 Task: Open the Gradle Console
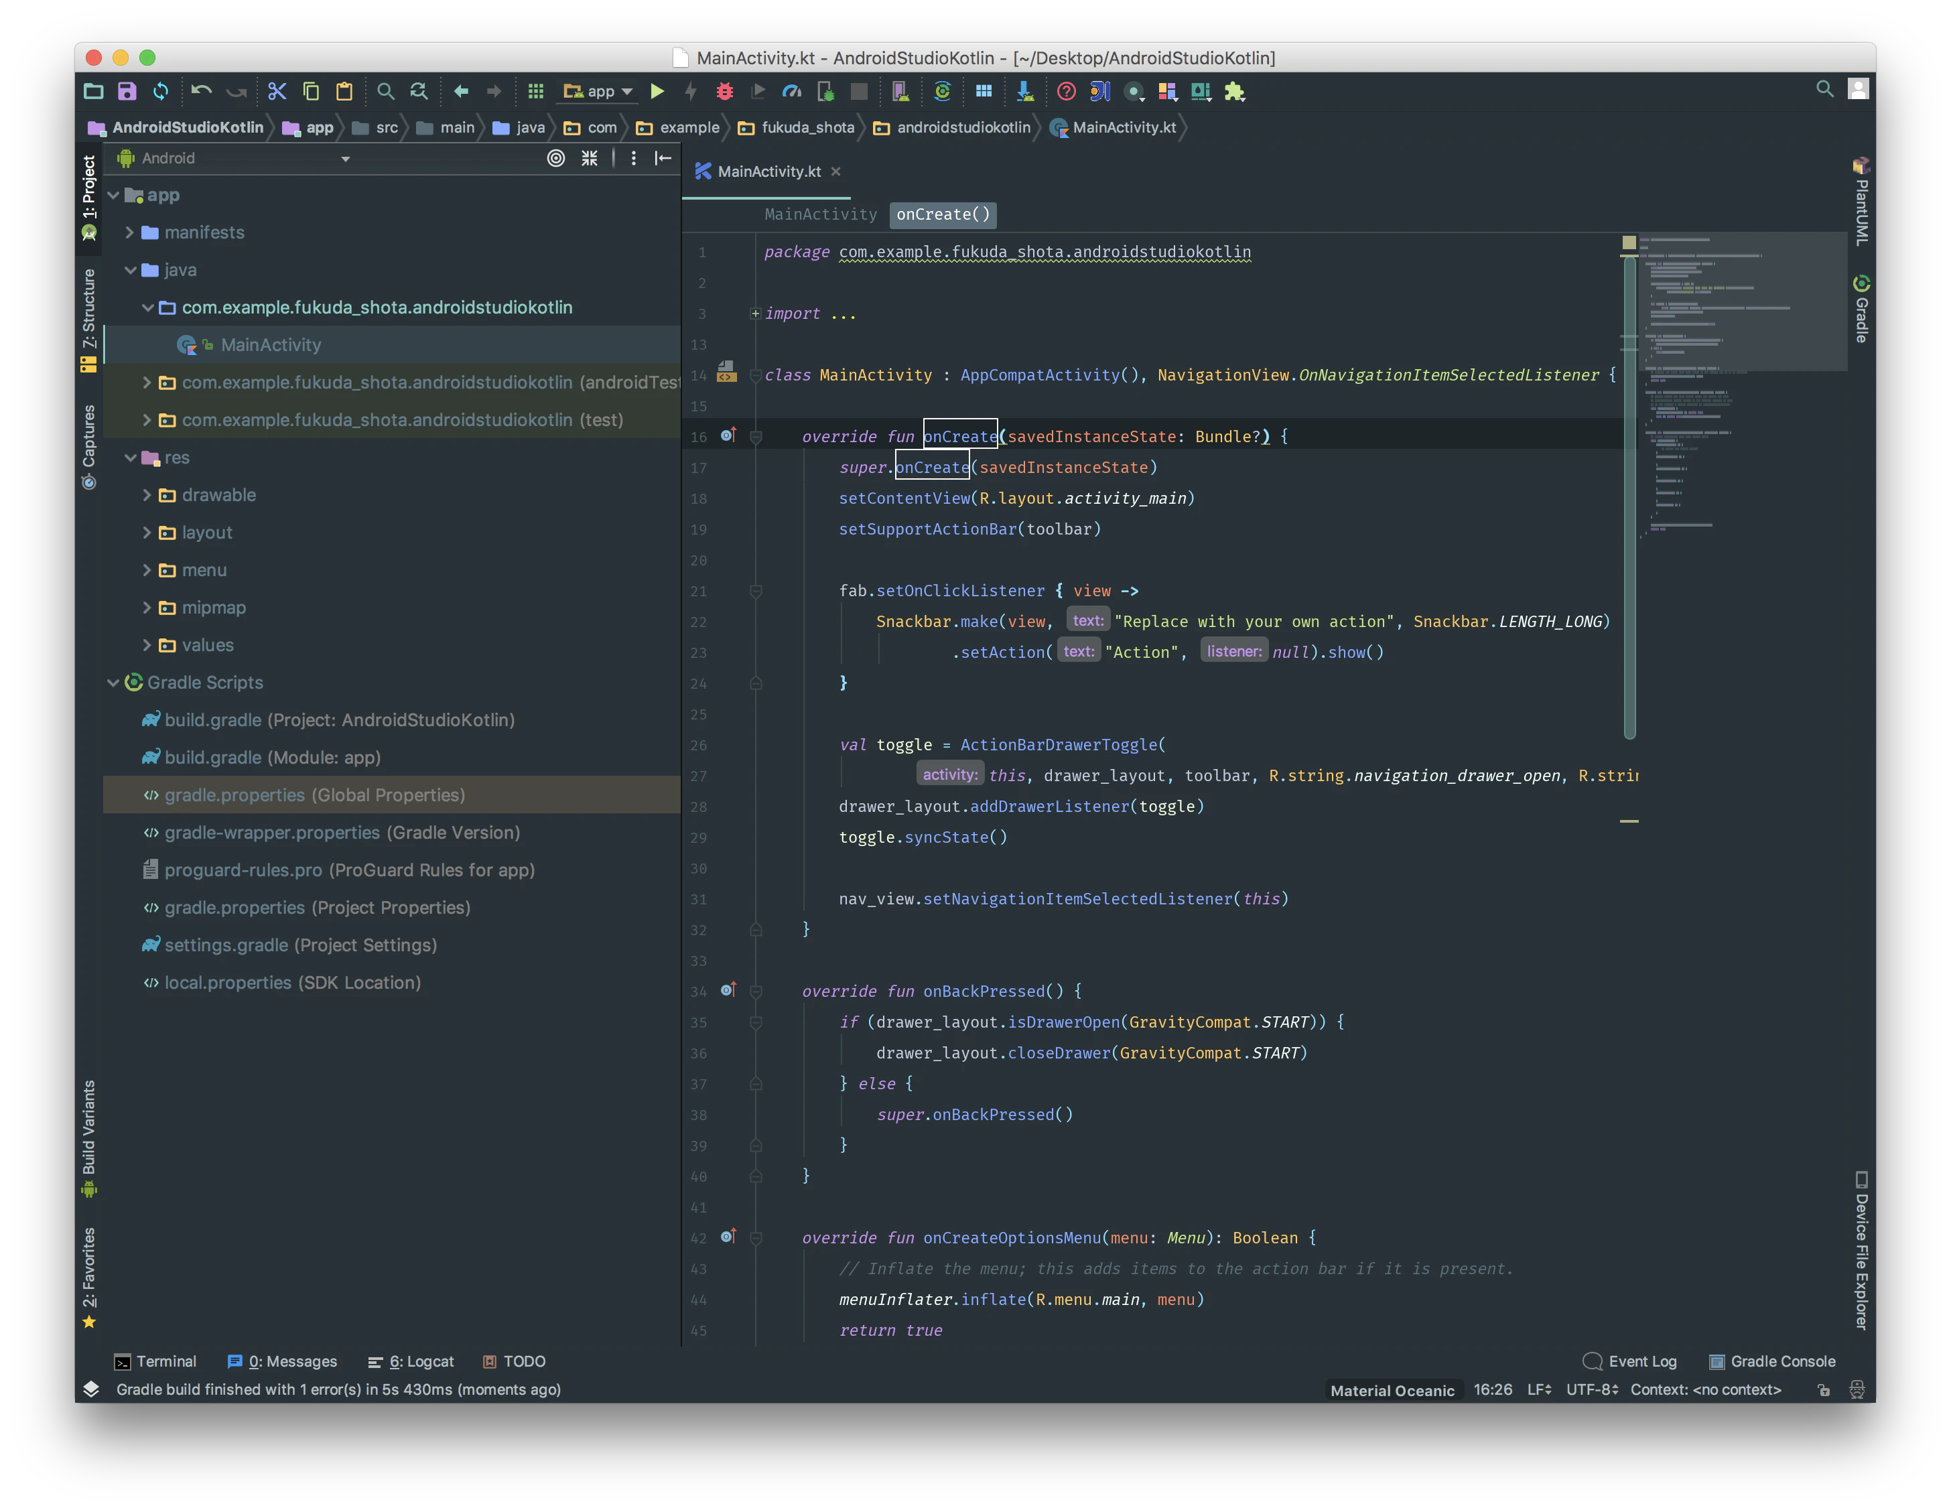tap(1772, 1362)
